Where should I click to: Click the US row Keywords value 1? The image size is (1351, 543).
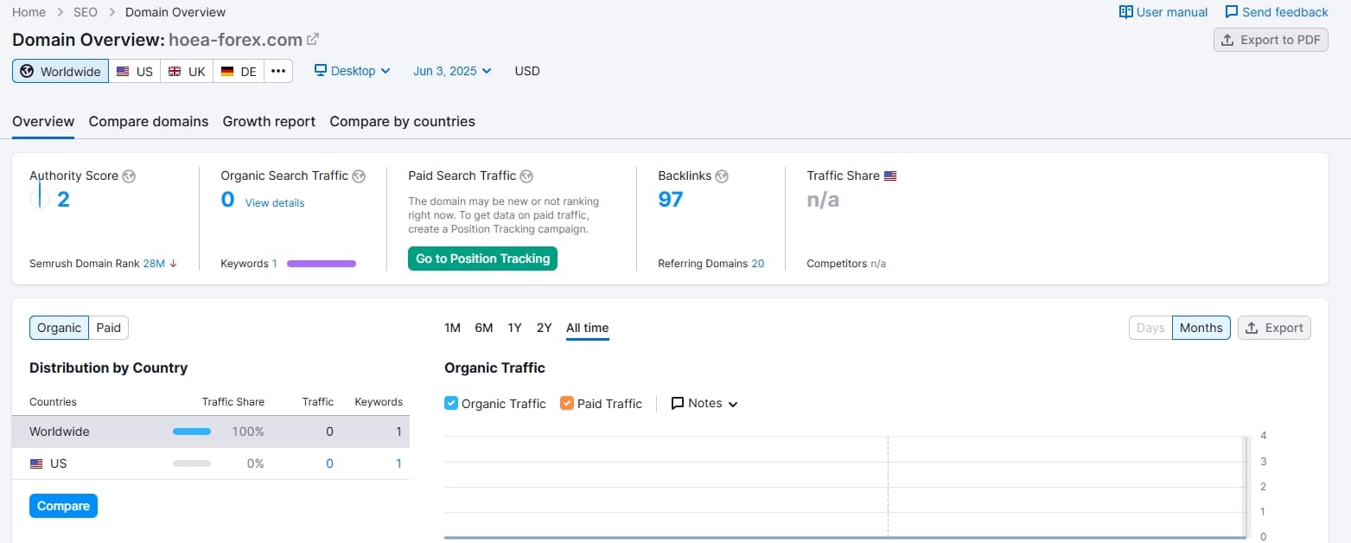coord(398,463)
